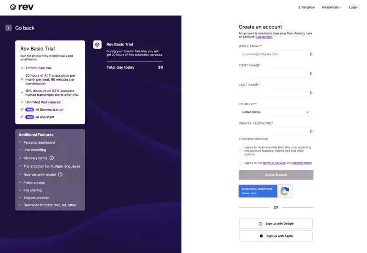Viewport: 367px width, 253px height.
Task: Click the autofill icon in First Name field
Action: click(311, 73)
